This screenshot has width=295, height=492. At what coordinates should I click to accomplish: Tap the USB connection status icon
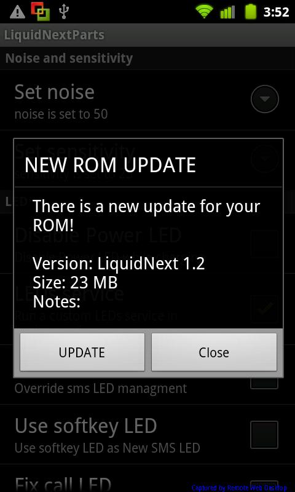pos(64,12)
